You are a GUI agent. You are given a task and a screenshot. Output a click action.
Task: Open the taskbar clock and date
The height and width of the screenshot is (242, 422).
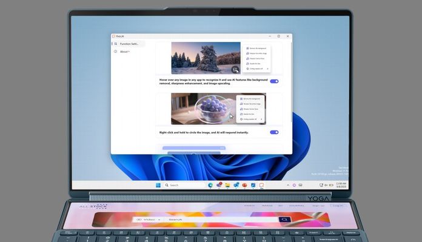point(341,185)
